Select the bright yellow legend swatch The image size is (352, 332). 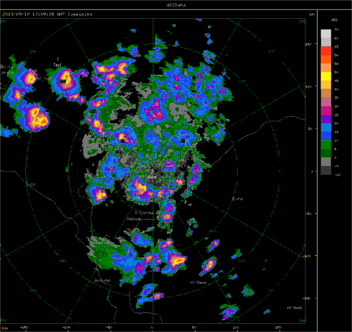326,76
